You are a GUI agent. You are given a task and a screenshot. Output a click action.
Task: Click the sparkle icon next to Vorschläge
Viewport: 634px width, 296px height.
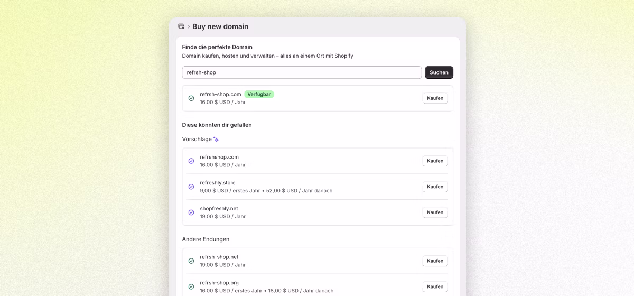[216, 140]
